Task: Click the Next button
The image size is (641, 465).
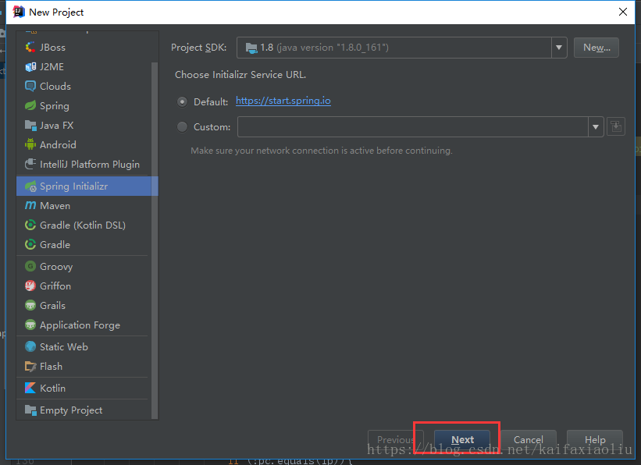Action: (x=462, y=440)
